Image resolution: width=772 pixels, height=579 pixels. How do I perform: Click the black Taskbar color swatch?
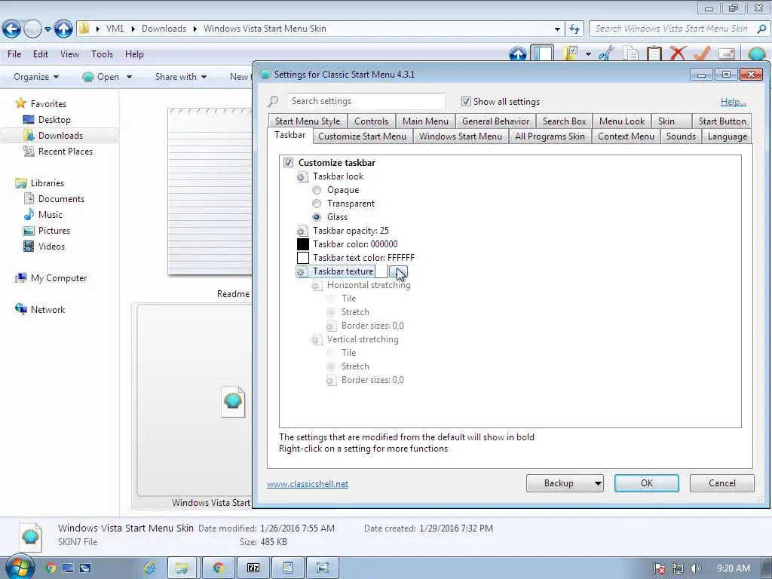(x=303, y=244)
